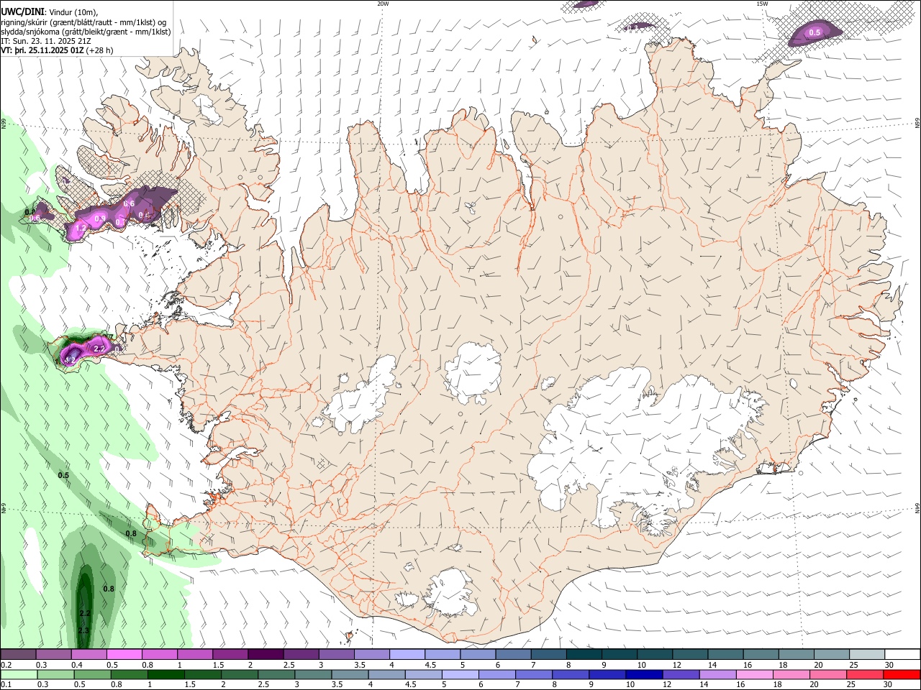The width and height of the screenshot is (921, 690).
Task: Pick the bright red rain swatch above 30
Action: coord(902,674)
